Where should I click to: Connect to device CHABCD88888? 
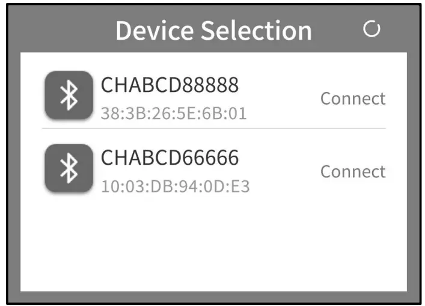[352, 99]
